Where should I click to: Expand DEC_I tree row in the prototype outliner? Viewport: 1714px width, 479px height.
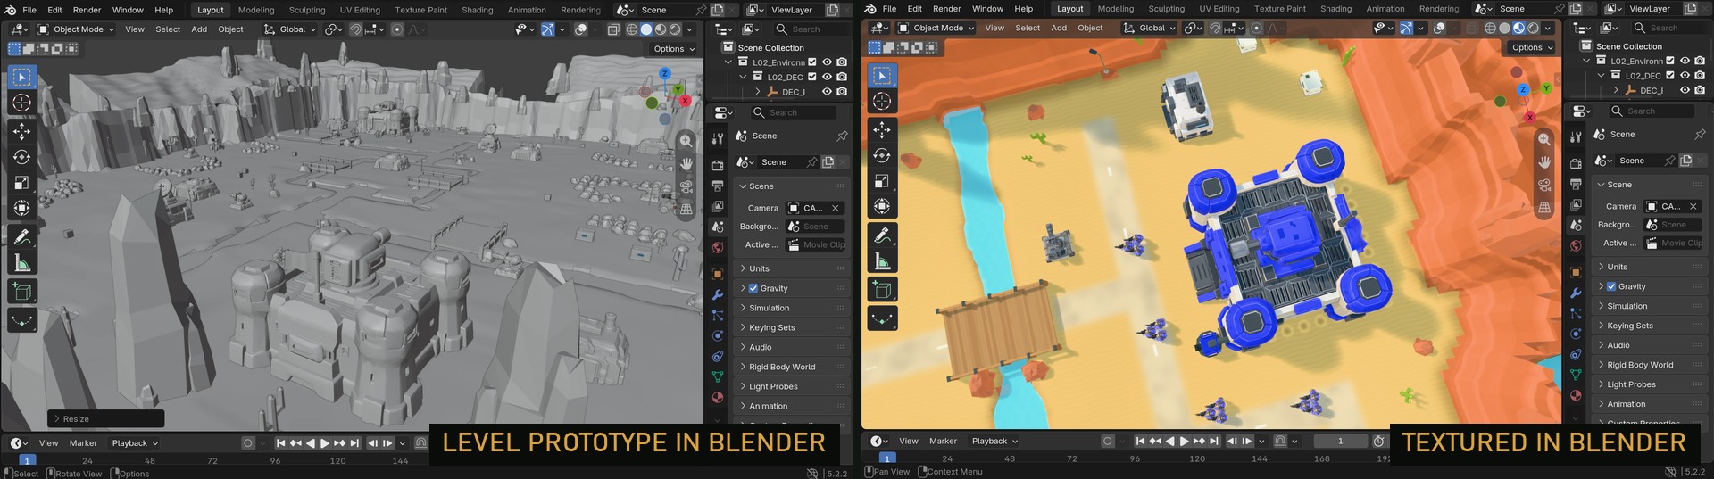(758, 91)
